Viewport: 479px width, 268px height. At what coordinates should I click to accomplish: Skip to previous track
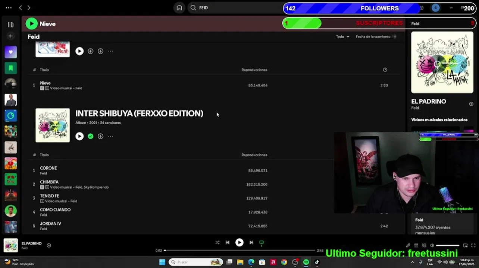(x=228, y=242)
